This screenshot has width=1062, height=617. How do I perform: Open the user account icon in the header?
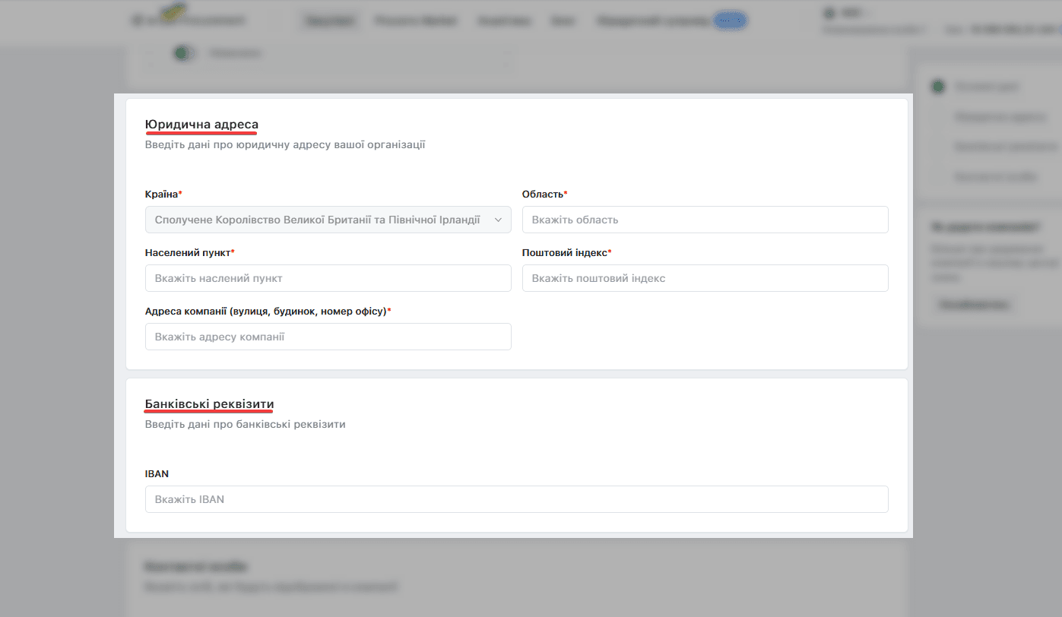[829, 13]
